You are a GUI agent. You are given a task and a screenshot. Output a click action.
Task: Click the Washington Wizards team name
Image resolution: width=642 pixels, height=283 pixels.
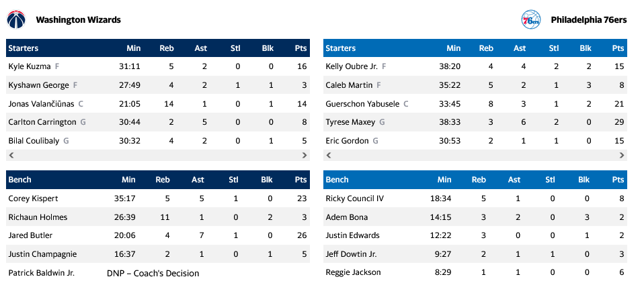click(x=78, y=20)
